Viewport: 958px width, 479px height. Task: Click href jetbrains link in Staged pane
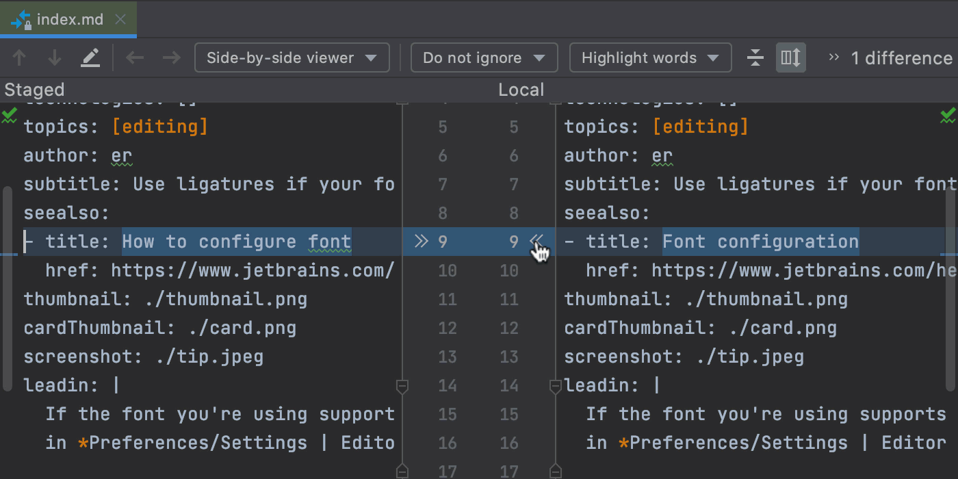pos(253,270)
